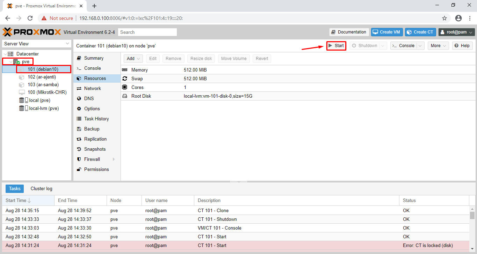477x254 pixels.
Task: Click the browser back arrow
Action: point(8,18)
